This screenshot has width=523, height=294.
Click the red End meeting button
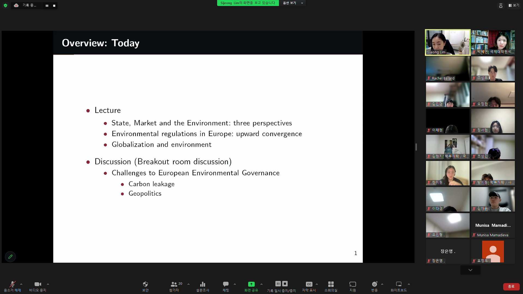(511, 286)
